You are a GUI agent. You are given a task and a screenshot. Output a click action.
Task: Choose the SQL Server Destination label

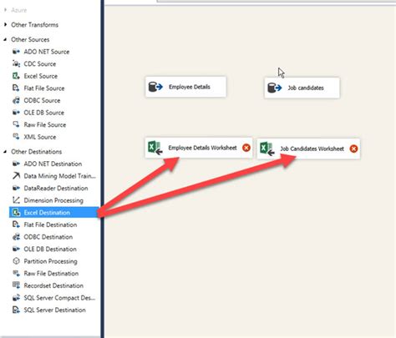pyautogui.click(x=55, y=310)
